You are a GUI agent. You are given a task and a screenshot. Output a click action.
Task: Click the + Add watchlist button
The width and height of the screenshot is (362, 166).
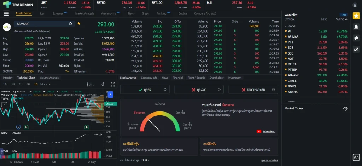pyautogui.click(x=343, y=15)
